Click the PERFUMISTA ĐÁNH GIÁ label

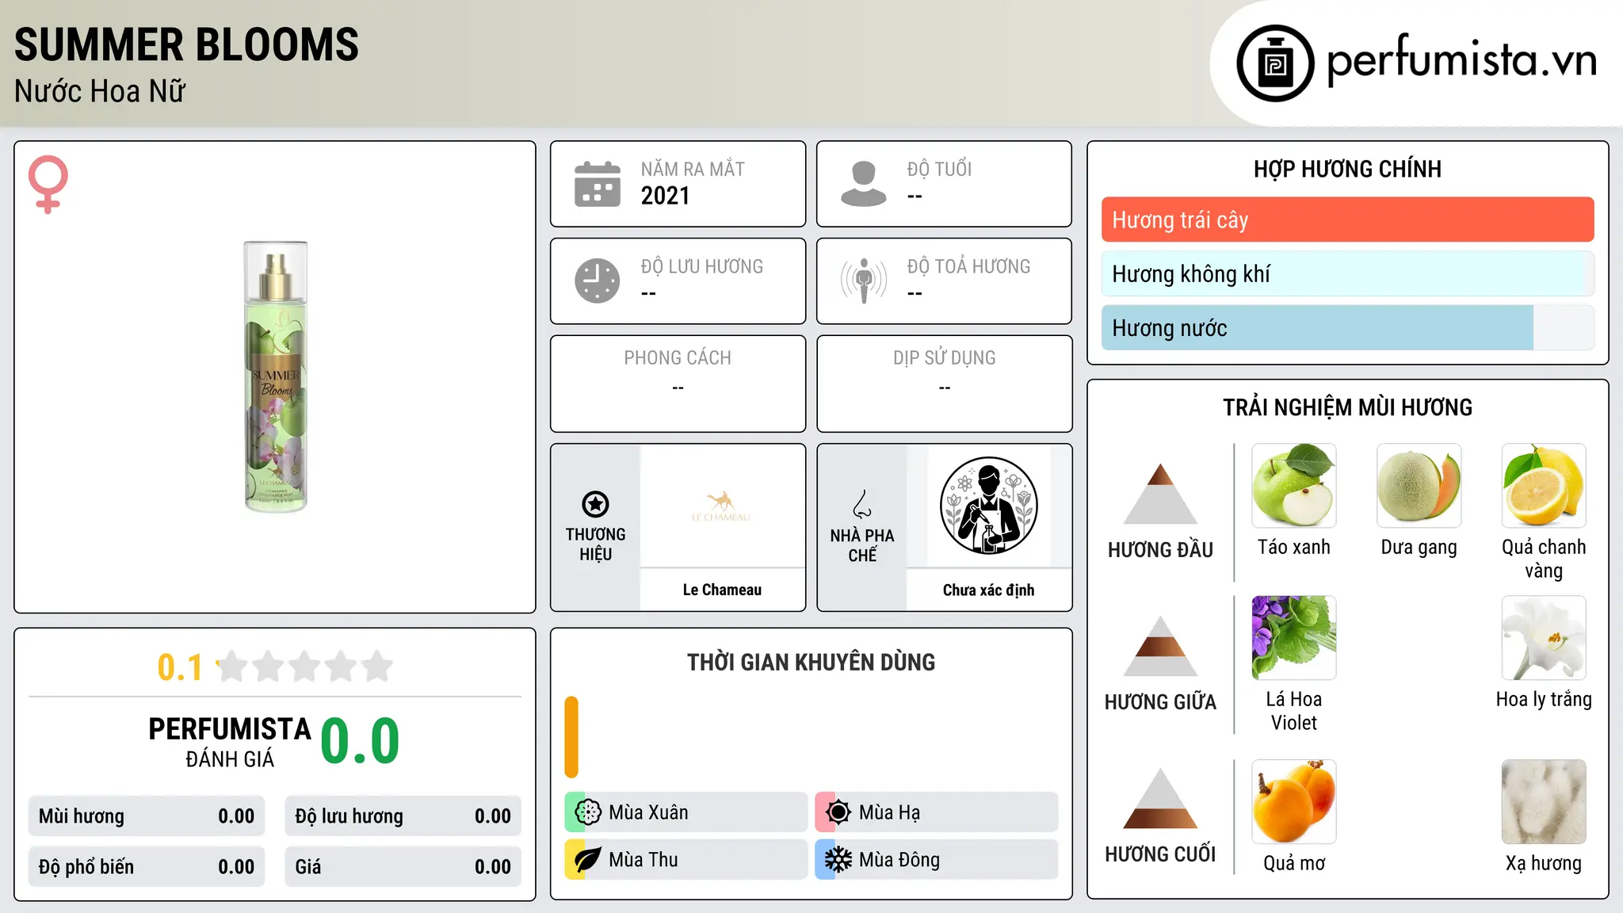[230, 742]
